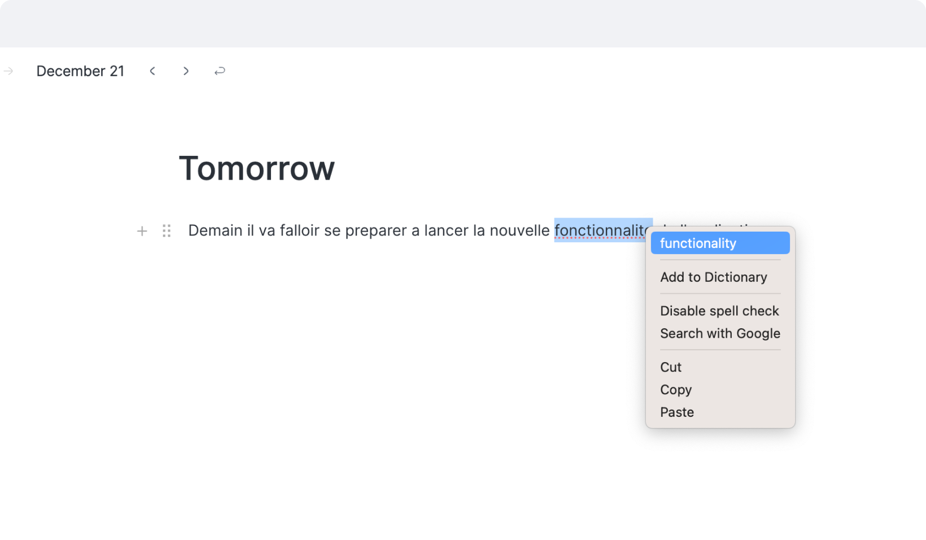Screen dimensions: 926x540
Task: Go to the next day chevron
Action: pos(186,71)
